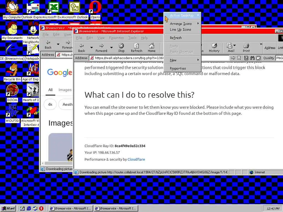This screenshot has height=212, width=283.
Task: Launch Outlook Express from quick launch bar
Action: point(35,208)
